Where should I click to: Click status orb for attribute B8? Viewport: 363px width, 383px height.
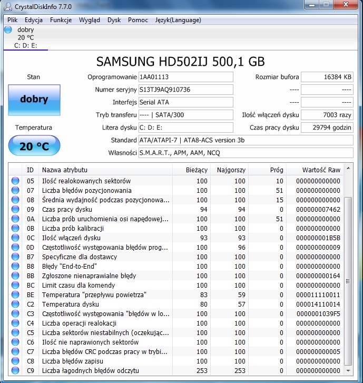pyautogui.click(x=15, y=266)
